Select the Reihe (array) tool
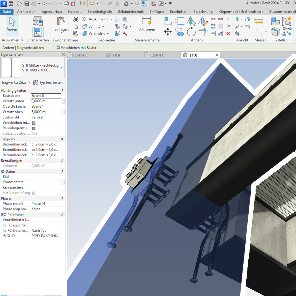This screenshot has height=296, width=296. click(x=213, y=26)
